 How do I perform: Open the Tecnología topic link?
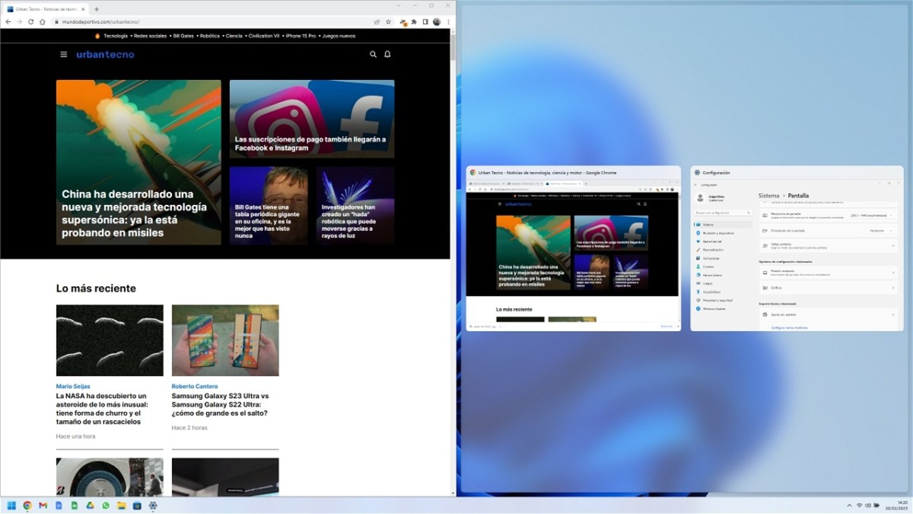pyautogui.click(x=115, y=36)
